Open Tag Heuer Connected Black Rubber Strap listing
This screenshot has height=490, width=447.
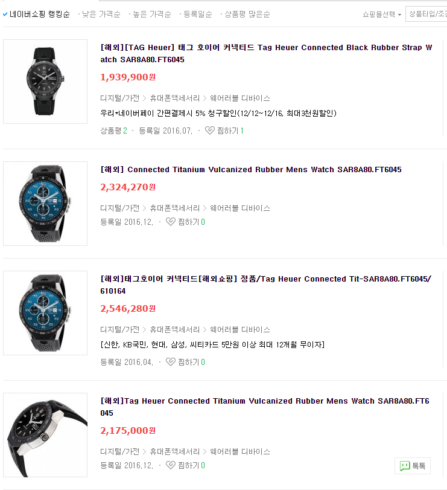(x=266, y=53)
